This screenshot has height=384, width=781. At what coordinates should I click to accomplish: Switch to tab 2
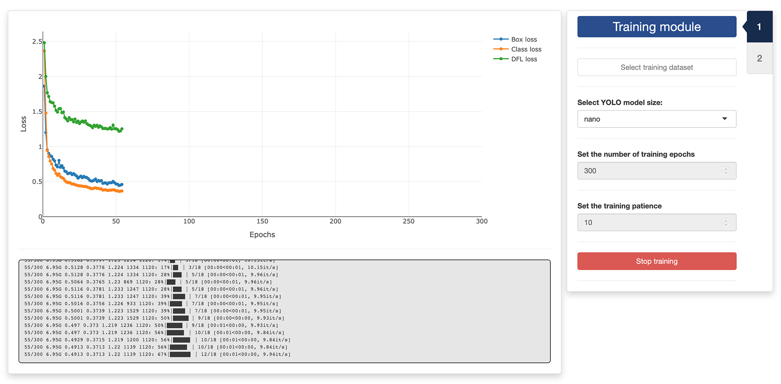click(759, 58)
